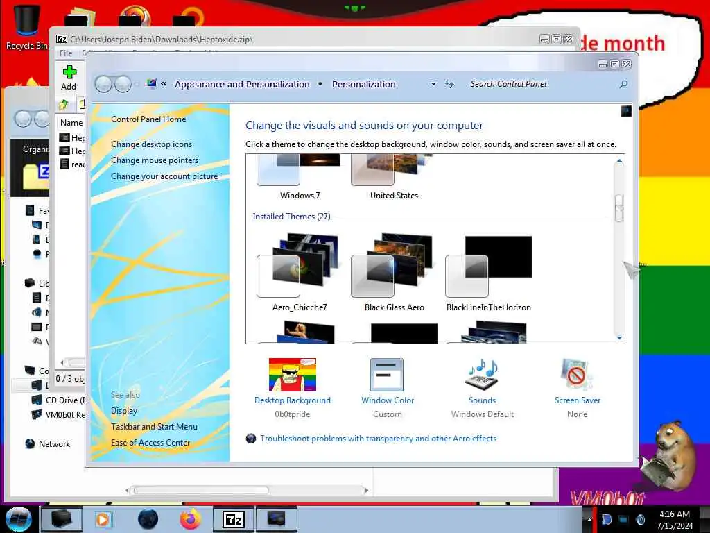Viewport: 710px width, 533px height.
Task: Open Windows Media Player from taskbar
Action: tap(104, 519)
